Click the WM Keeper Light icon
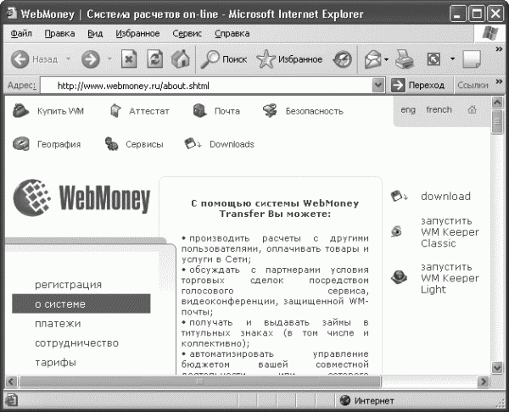Screen dimensions: 509x412 (x=399, y=277)
